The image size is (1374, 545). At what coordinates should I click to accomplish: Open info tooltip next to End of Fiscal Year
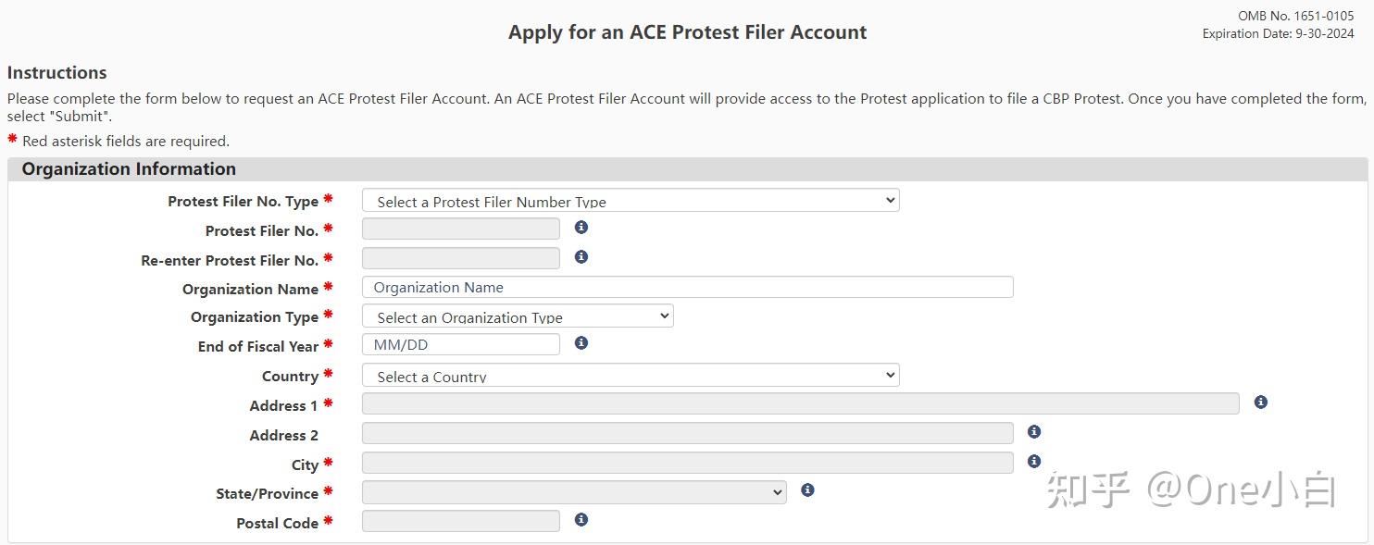581,341
